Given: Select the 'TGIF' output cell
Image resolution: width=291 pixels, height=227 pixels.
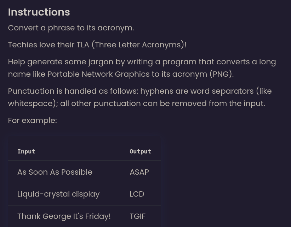Looking at the screenshot, I should (137, 216).
